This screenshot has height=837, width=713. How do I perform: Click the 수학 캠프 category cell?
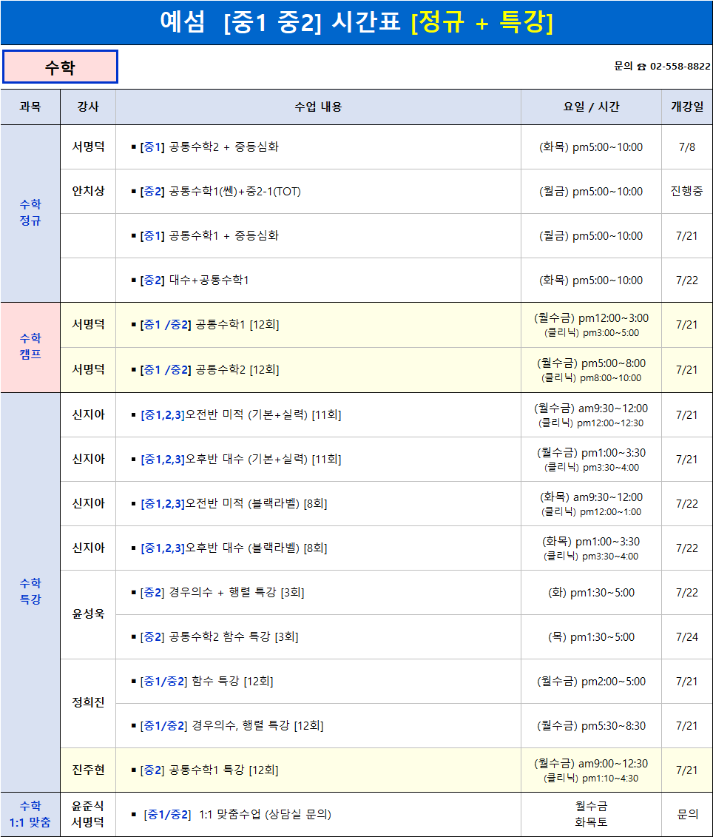point(30,346)
